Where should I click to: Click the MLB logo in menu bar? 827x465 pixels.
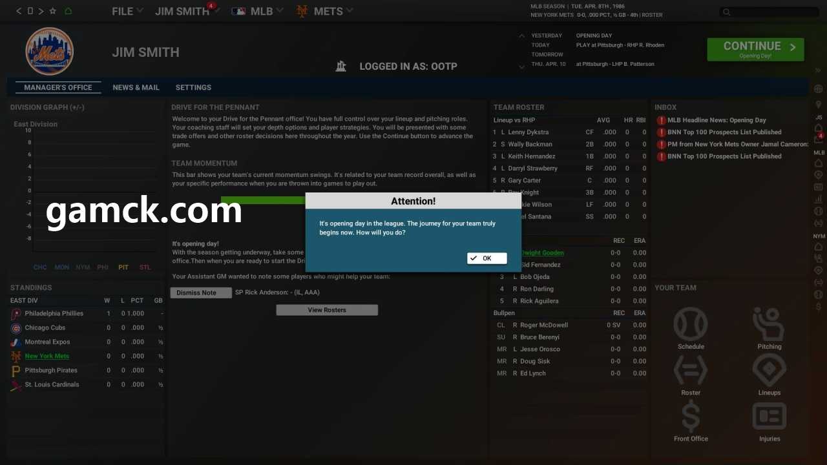(238, 11)
